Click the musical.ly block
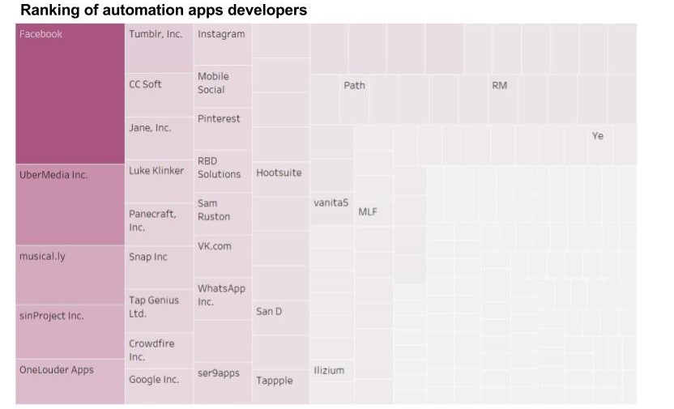674x409 pixels. click(x=70, y=275)
